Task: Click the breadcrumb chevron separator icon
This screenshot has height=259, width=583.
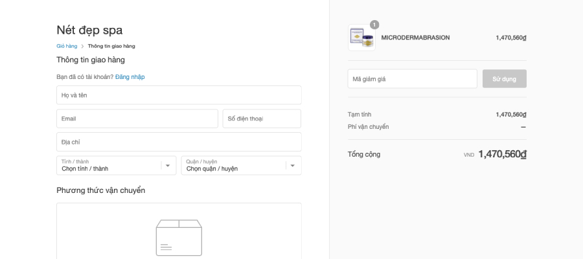Action: tap(82, 47)
